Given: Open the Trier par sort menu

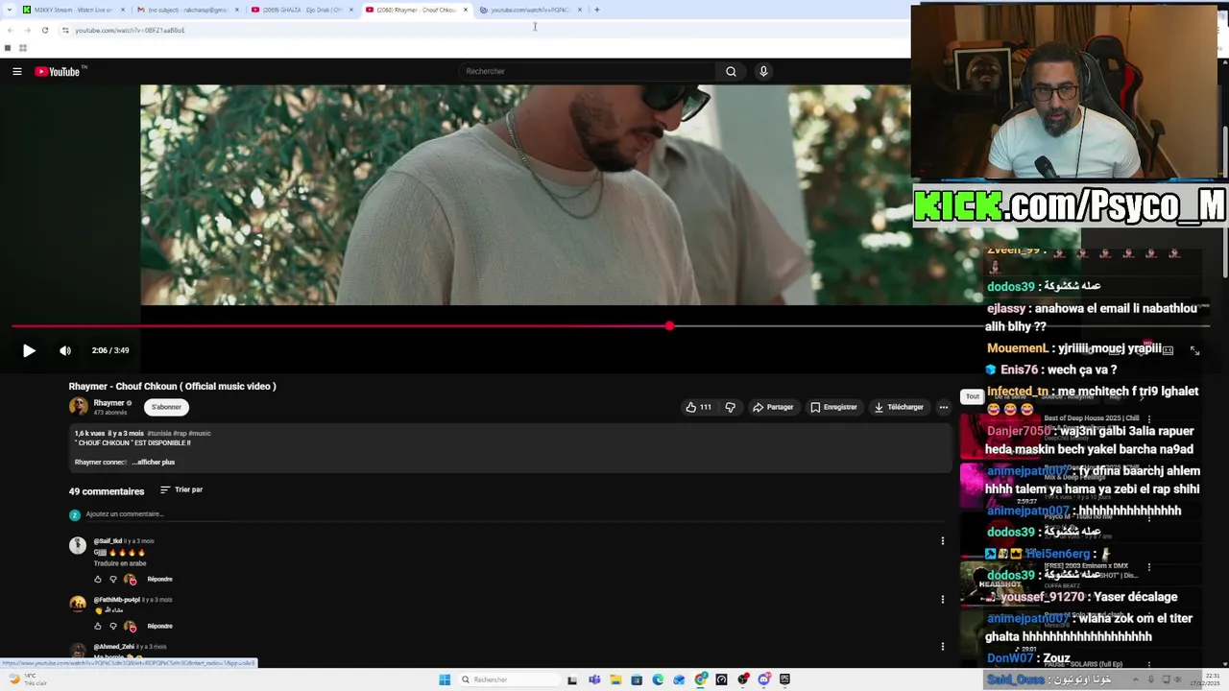Looking at the screenshot, I should [x=181, y=489].
